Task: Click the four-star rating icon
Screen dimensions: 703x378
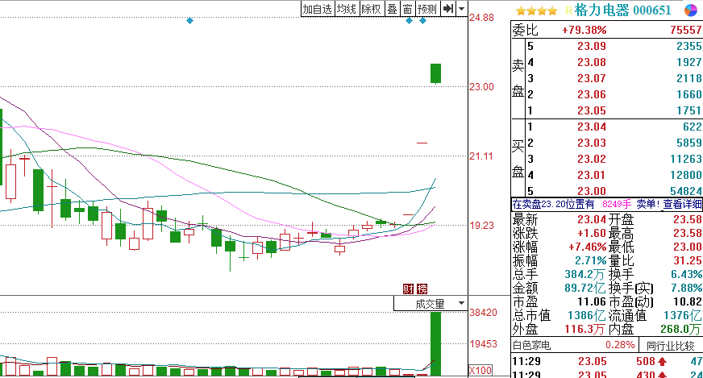Action: pyautogui.click(x=536, y=10)
